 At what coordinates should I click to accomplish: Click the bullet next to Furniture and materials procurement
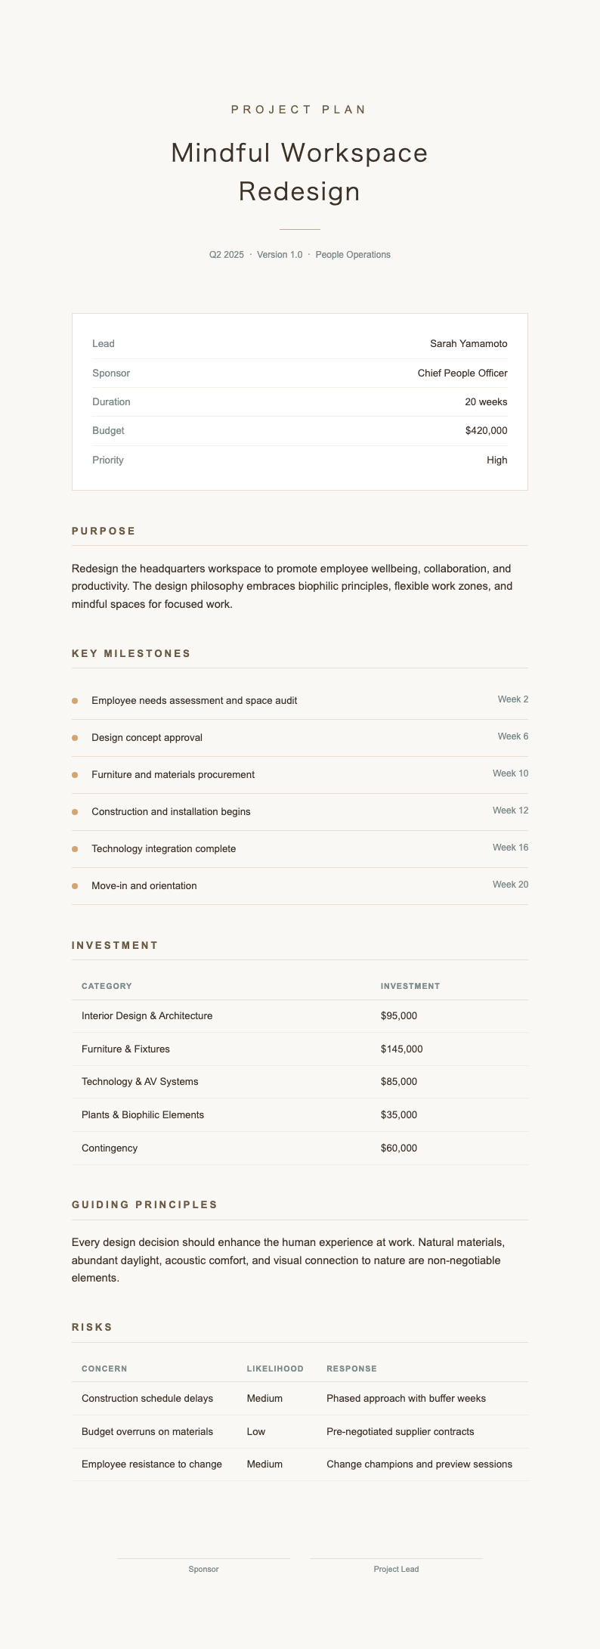point(75,775)
